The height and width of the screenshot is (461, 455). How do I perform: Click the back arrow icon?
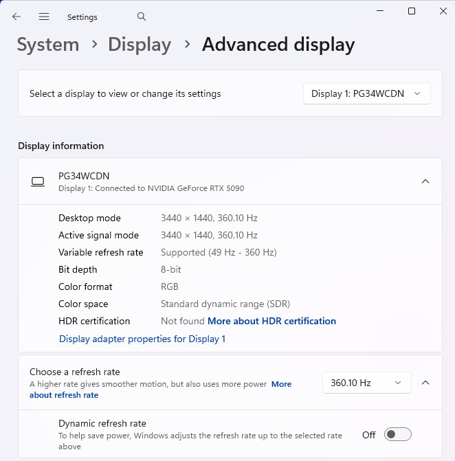(x=16, y=16)
